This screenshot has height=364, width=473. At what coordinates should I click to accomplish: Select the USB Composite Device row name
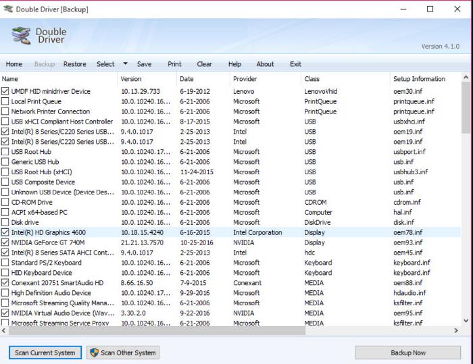click(x=43, y=182)
